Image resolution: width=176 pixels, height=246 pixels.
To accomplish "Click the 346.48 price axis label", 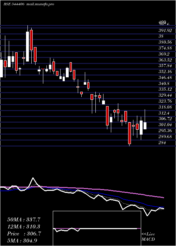I will click(165, 78).
